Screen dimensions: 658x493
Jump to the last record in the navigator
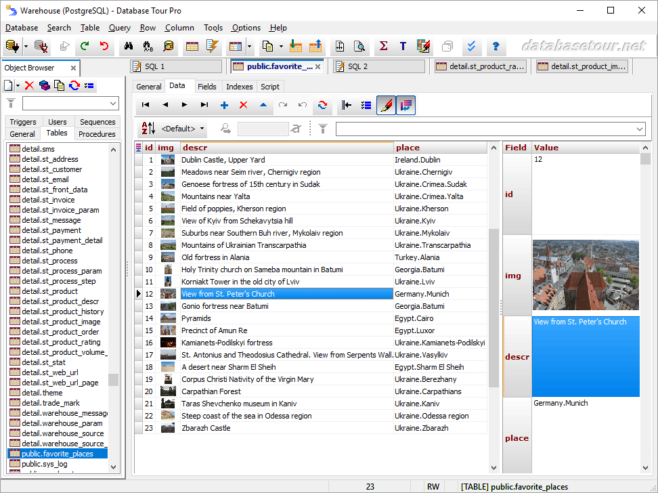(204, 105)
